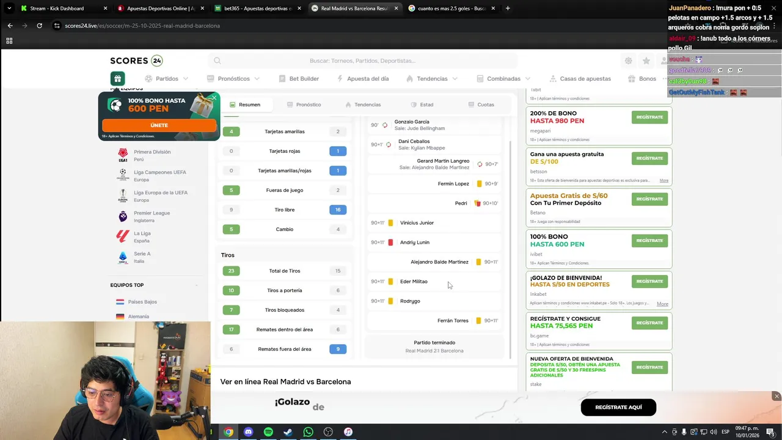Viewport: 782px width, 440px height.
Task: Click REGÍSTRATE for Inkabet offer
Action: click(649, 281)
